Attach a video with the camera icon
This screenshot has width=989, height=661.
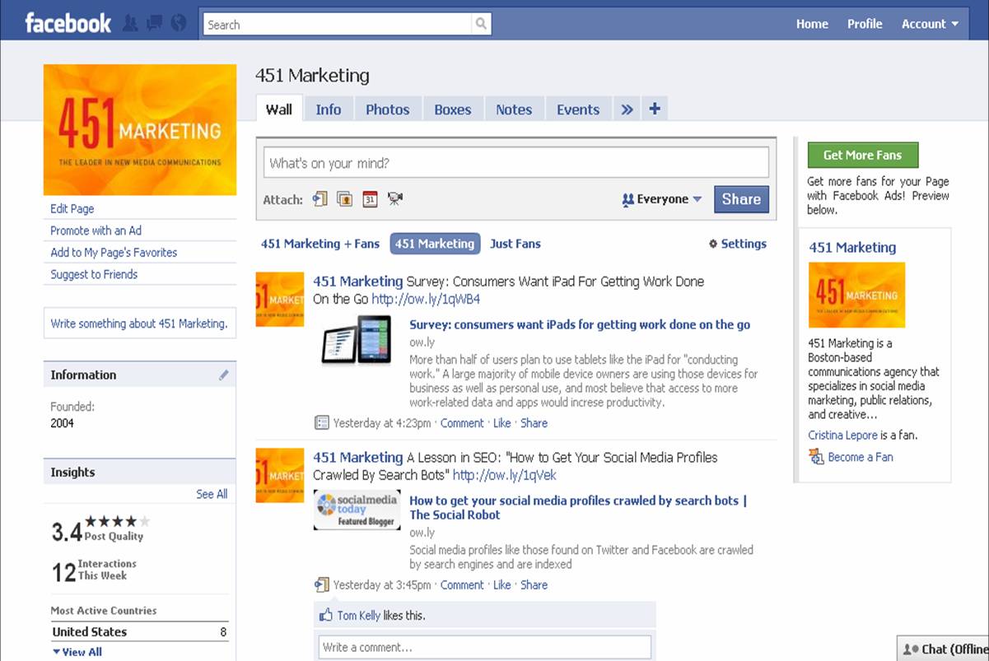pyautogui.click(x=394, y=198)
